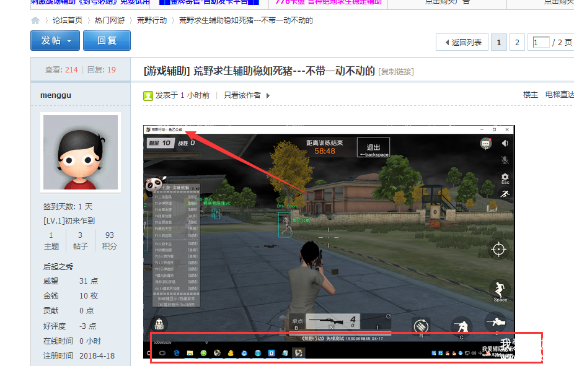Open the menggu user profile name
This screenshot has height=366, width=574.
56,95
